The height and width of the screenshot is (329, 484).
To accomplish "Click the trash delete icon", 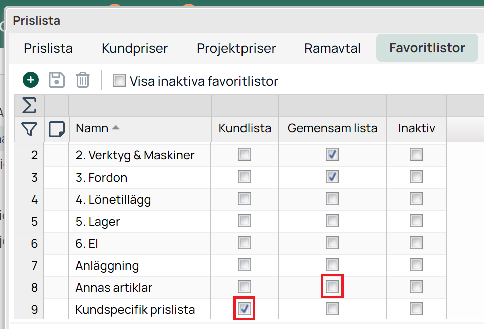I will pos(83,80).
